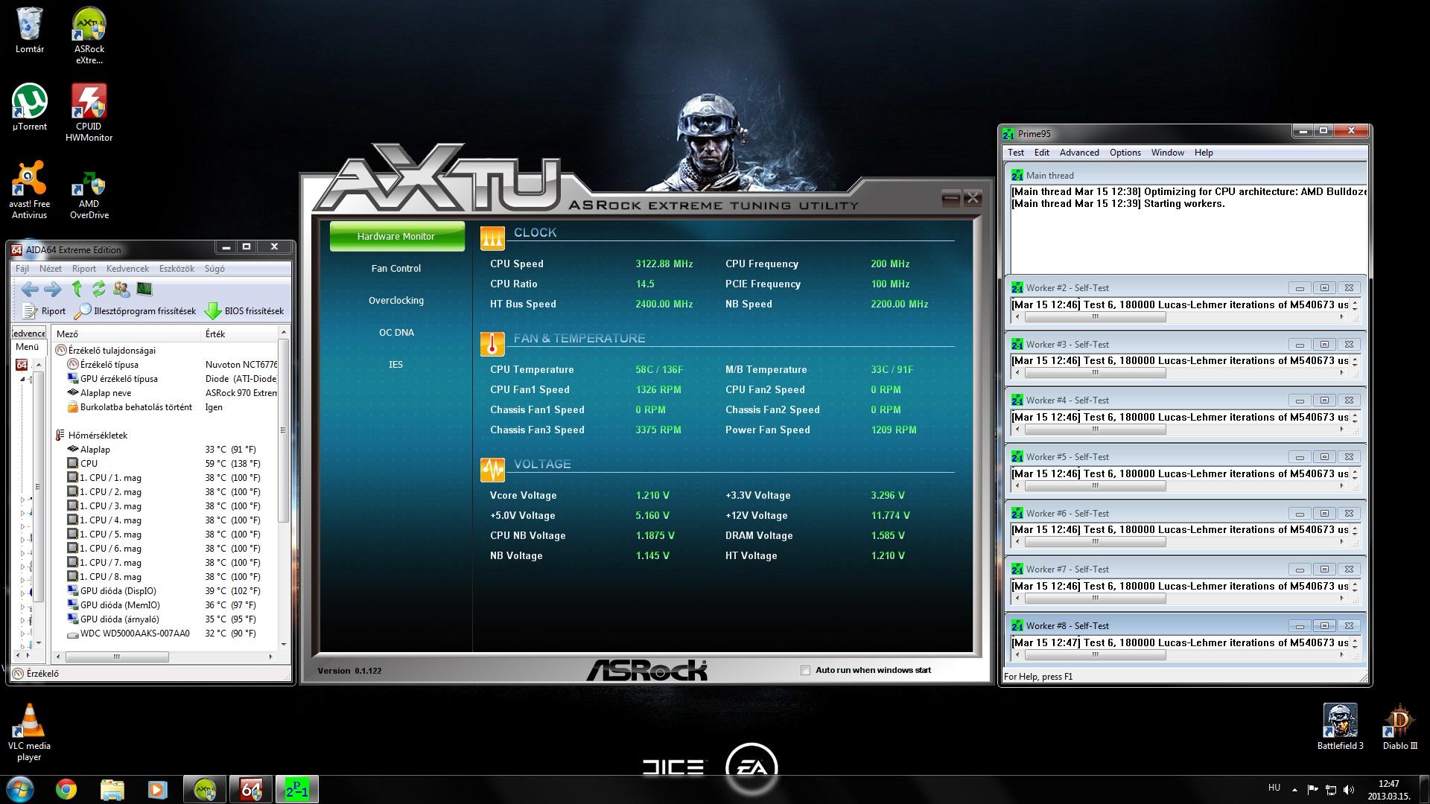The width and height of the screenshot is (1430, 804).
Task: Go back in AIDA64 toolbar
Action: (30, 289)
